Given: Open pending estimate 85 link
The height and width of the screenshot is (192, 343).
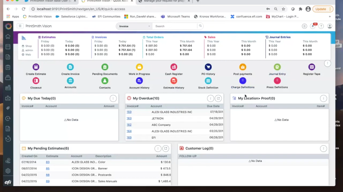Looking at the screenshot, I should pyautogui.click(x=48, y=168).
